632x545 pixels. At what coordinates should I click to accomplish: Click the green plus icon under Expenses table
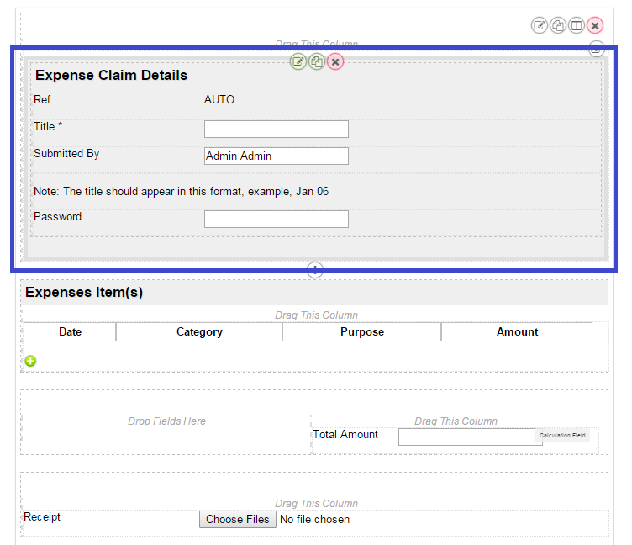[x=31, y=361]
